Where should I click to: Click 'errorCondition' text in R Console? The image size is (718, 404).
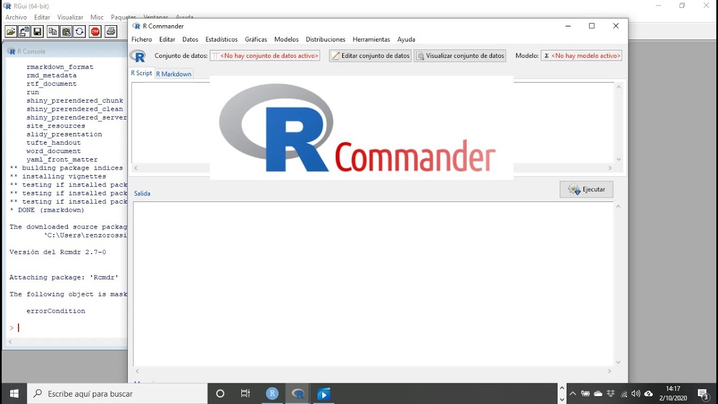click(56, 311)
